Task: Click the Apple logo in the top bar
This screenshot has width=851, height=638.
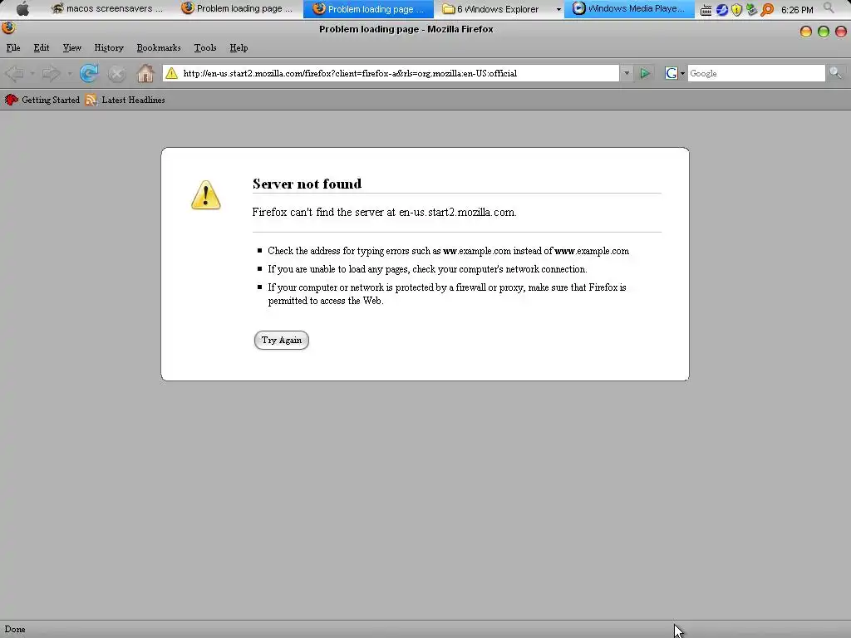Action: click(22, 8)
